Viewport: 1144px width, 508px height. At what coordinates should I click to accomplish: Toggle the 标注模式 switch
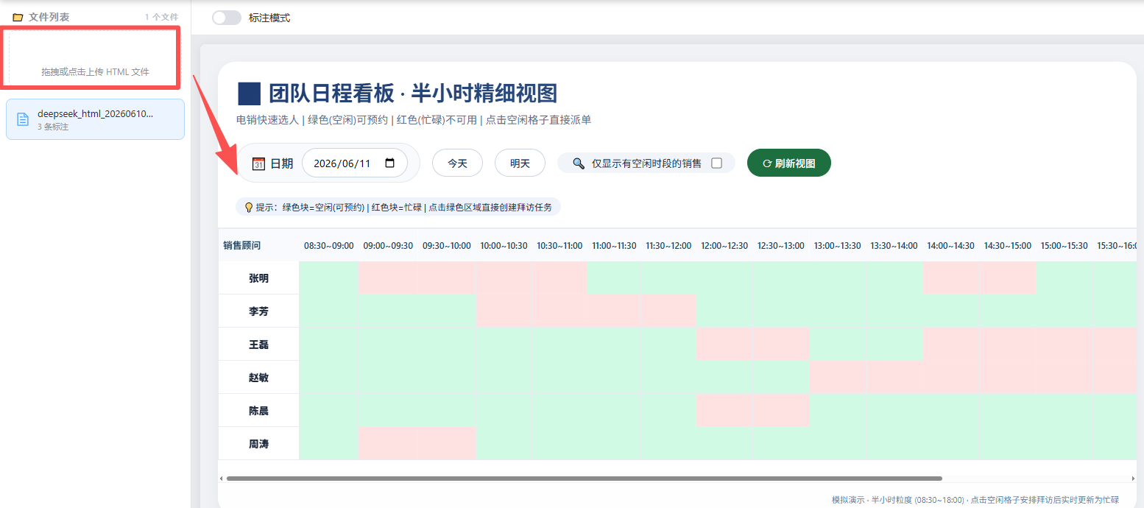tap(227, 18)
